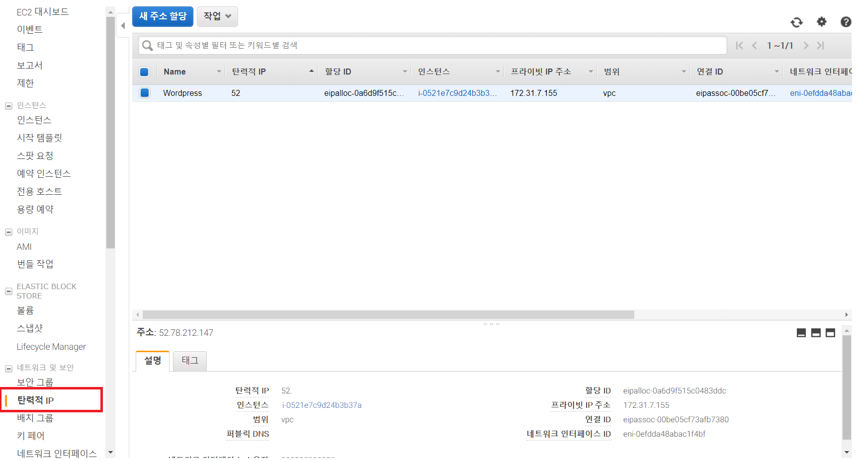The height and width of the screenshot is (461, 856).
Task: Go to the first page icon
Action: pyautogui.click(x=739, y=46)
